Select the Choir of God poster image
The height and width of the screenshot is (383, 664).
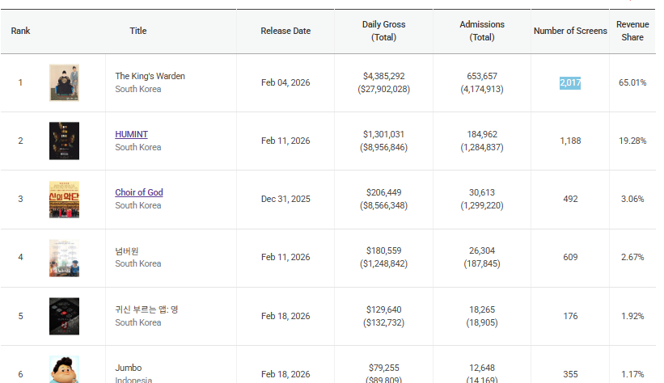point(64,200)
